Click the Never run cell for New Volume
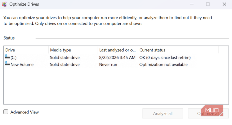This screenshot has height=125, width=232. pyautogui.click(x=108, y=64)
